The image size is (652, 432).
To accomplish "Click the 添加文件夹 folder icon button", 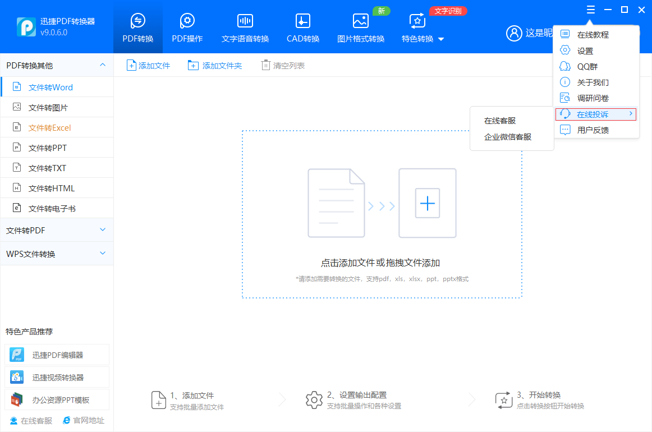I will (193, 66).
